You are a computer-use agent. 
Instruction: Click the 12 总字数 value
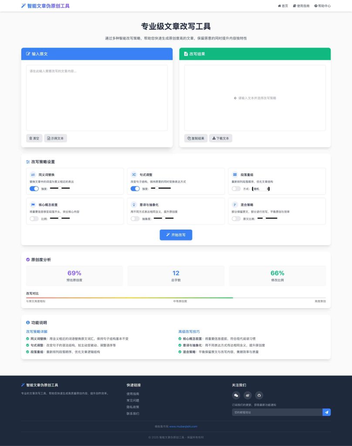(x=176, y=273)
